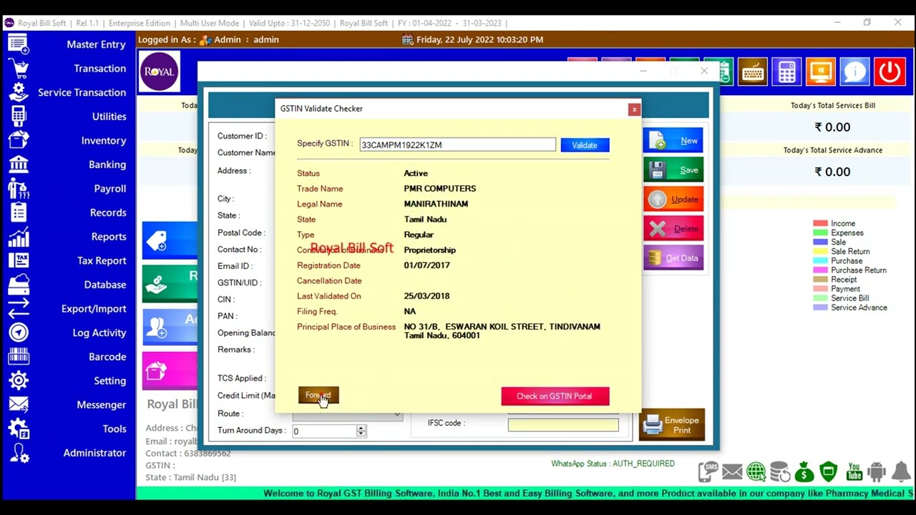Open the YouTube icon

pos(854,471)
